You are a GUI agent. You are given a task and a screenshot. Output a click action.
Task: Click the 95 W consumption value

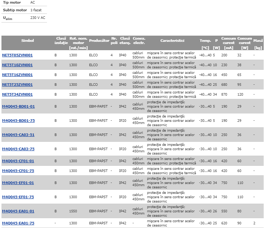(239, 85)
